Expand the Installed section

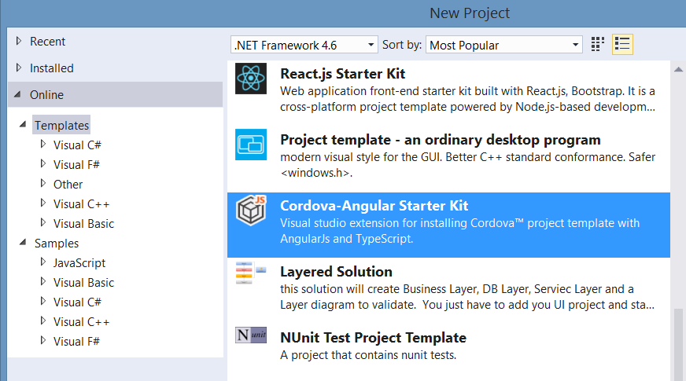click(19, 68)
